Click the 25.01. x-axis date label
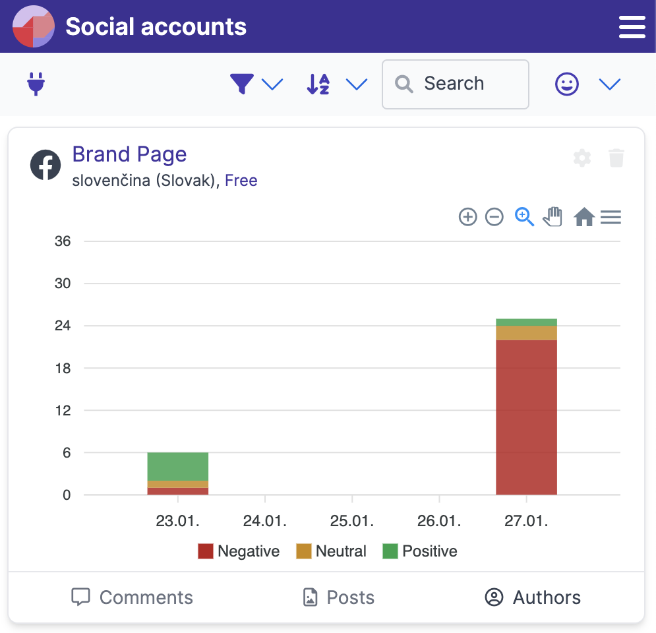This screenshot has height=633, width=656. (x=352, y=521)
